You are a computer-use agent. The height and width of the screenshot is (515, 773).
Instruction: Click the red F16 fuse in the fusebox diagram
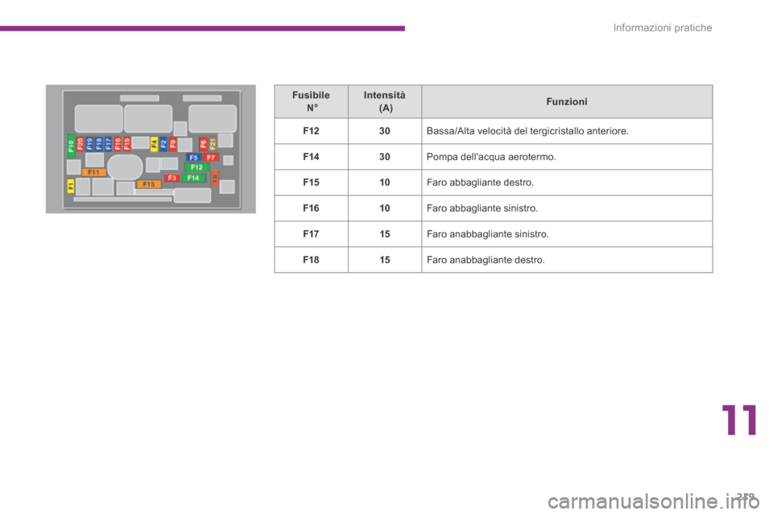[x=118, y=143]
